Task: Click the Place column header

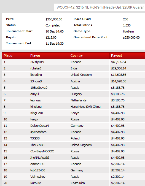Action: point(15,55)
